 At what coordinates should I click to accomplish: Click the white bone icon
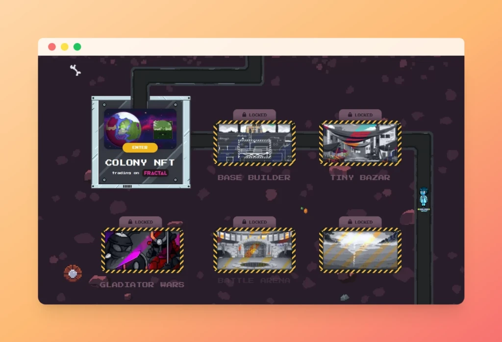click(x=75, y=70)
